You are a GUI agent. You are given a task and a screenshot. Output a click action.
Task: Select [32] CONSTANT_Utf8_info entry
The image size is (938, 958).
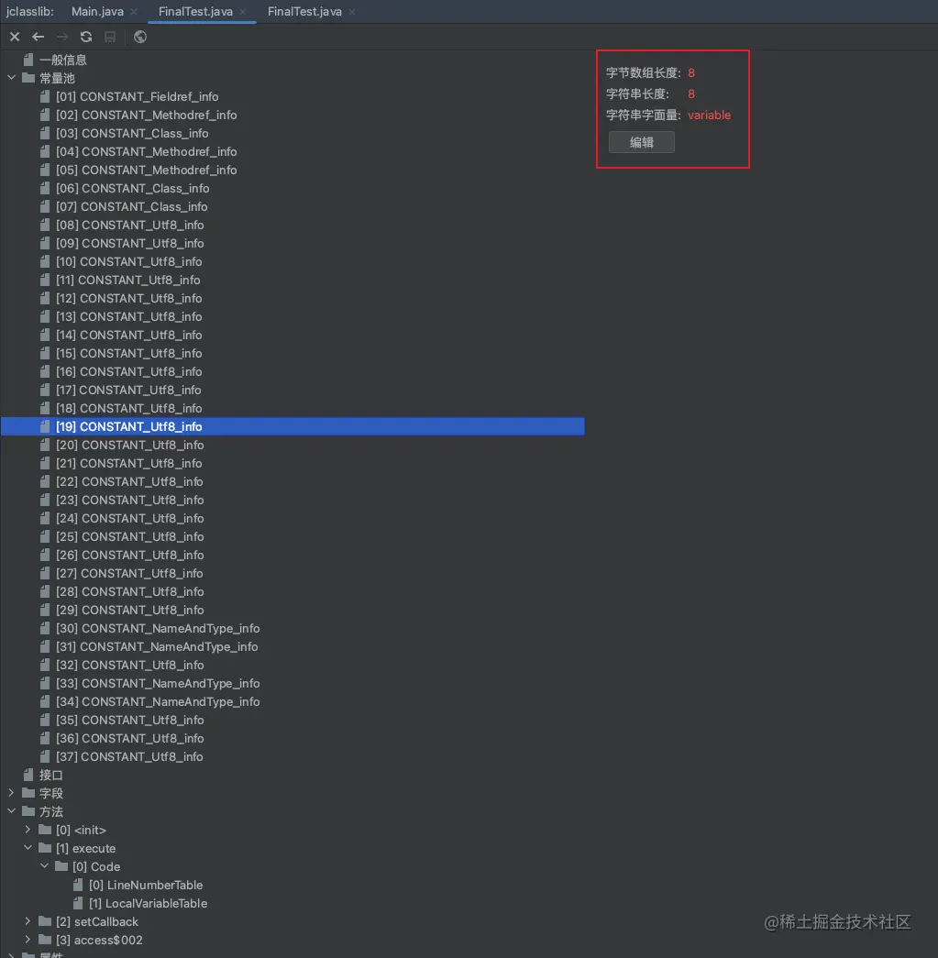[129, 665]
